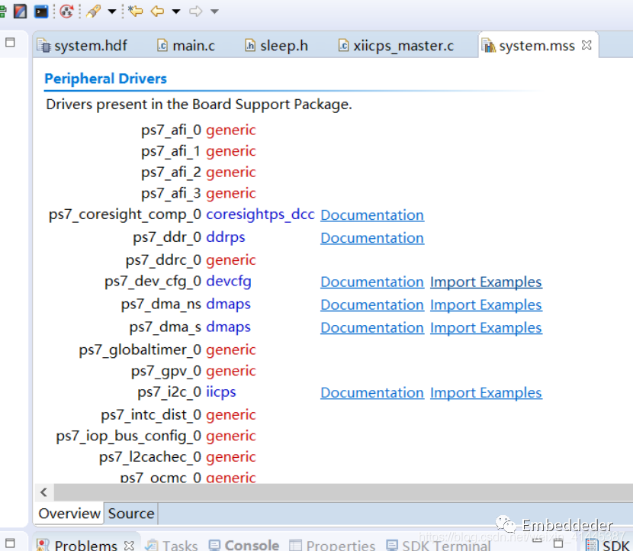This screenshot has width=633, height=551.
Task: Click Import Examples for ps7_i2c_0
Action: tap(486, 393)
